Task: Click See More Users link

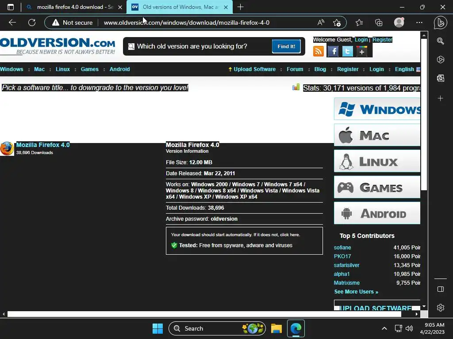Action: tap(356, 292)
